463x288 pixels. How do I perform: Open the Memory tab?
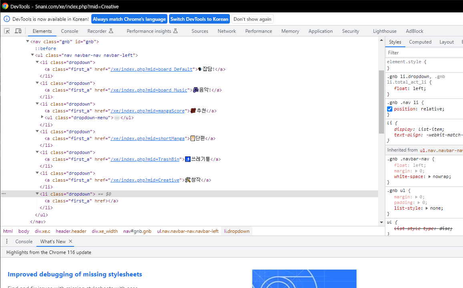coord(290,31)
